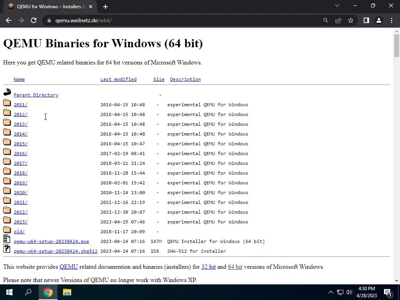Open the 2016/ directory link
Viewport: 400px width, 300px height.
[21, 154]
